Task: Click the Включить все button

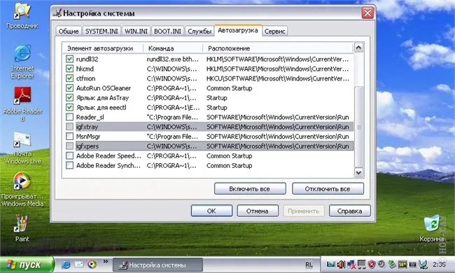Action: click(x=250, y=189)
